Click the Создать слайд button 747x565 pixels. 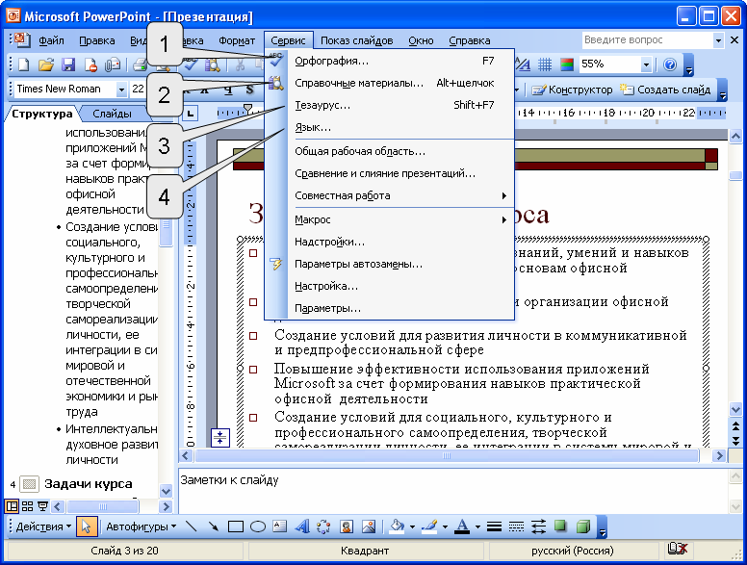pyautogui.click(x=665, y=90)
